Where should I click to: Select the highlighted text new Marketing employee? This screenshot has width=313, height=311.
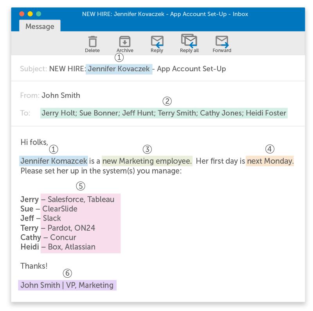click(147, 161)
